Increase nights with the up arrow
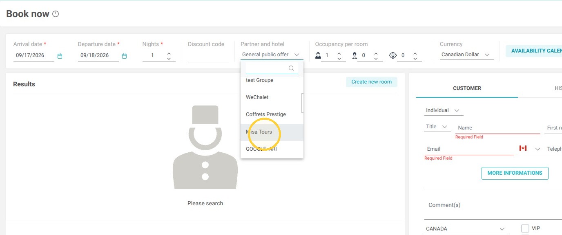The image size is (562, 235). pos(169,53)
